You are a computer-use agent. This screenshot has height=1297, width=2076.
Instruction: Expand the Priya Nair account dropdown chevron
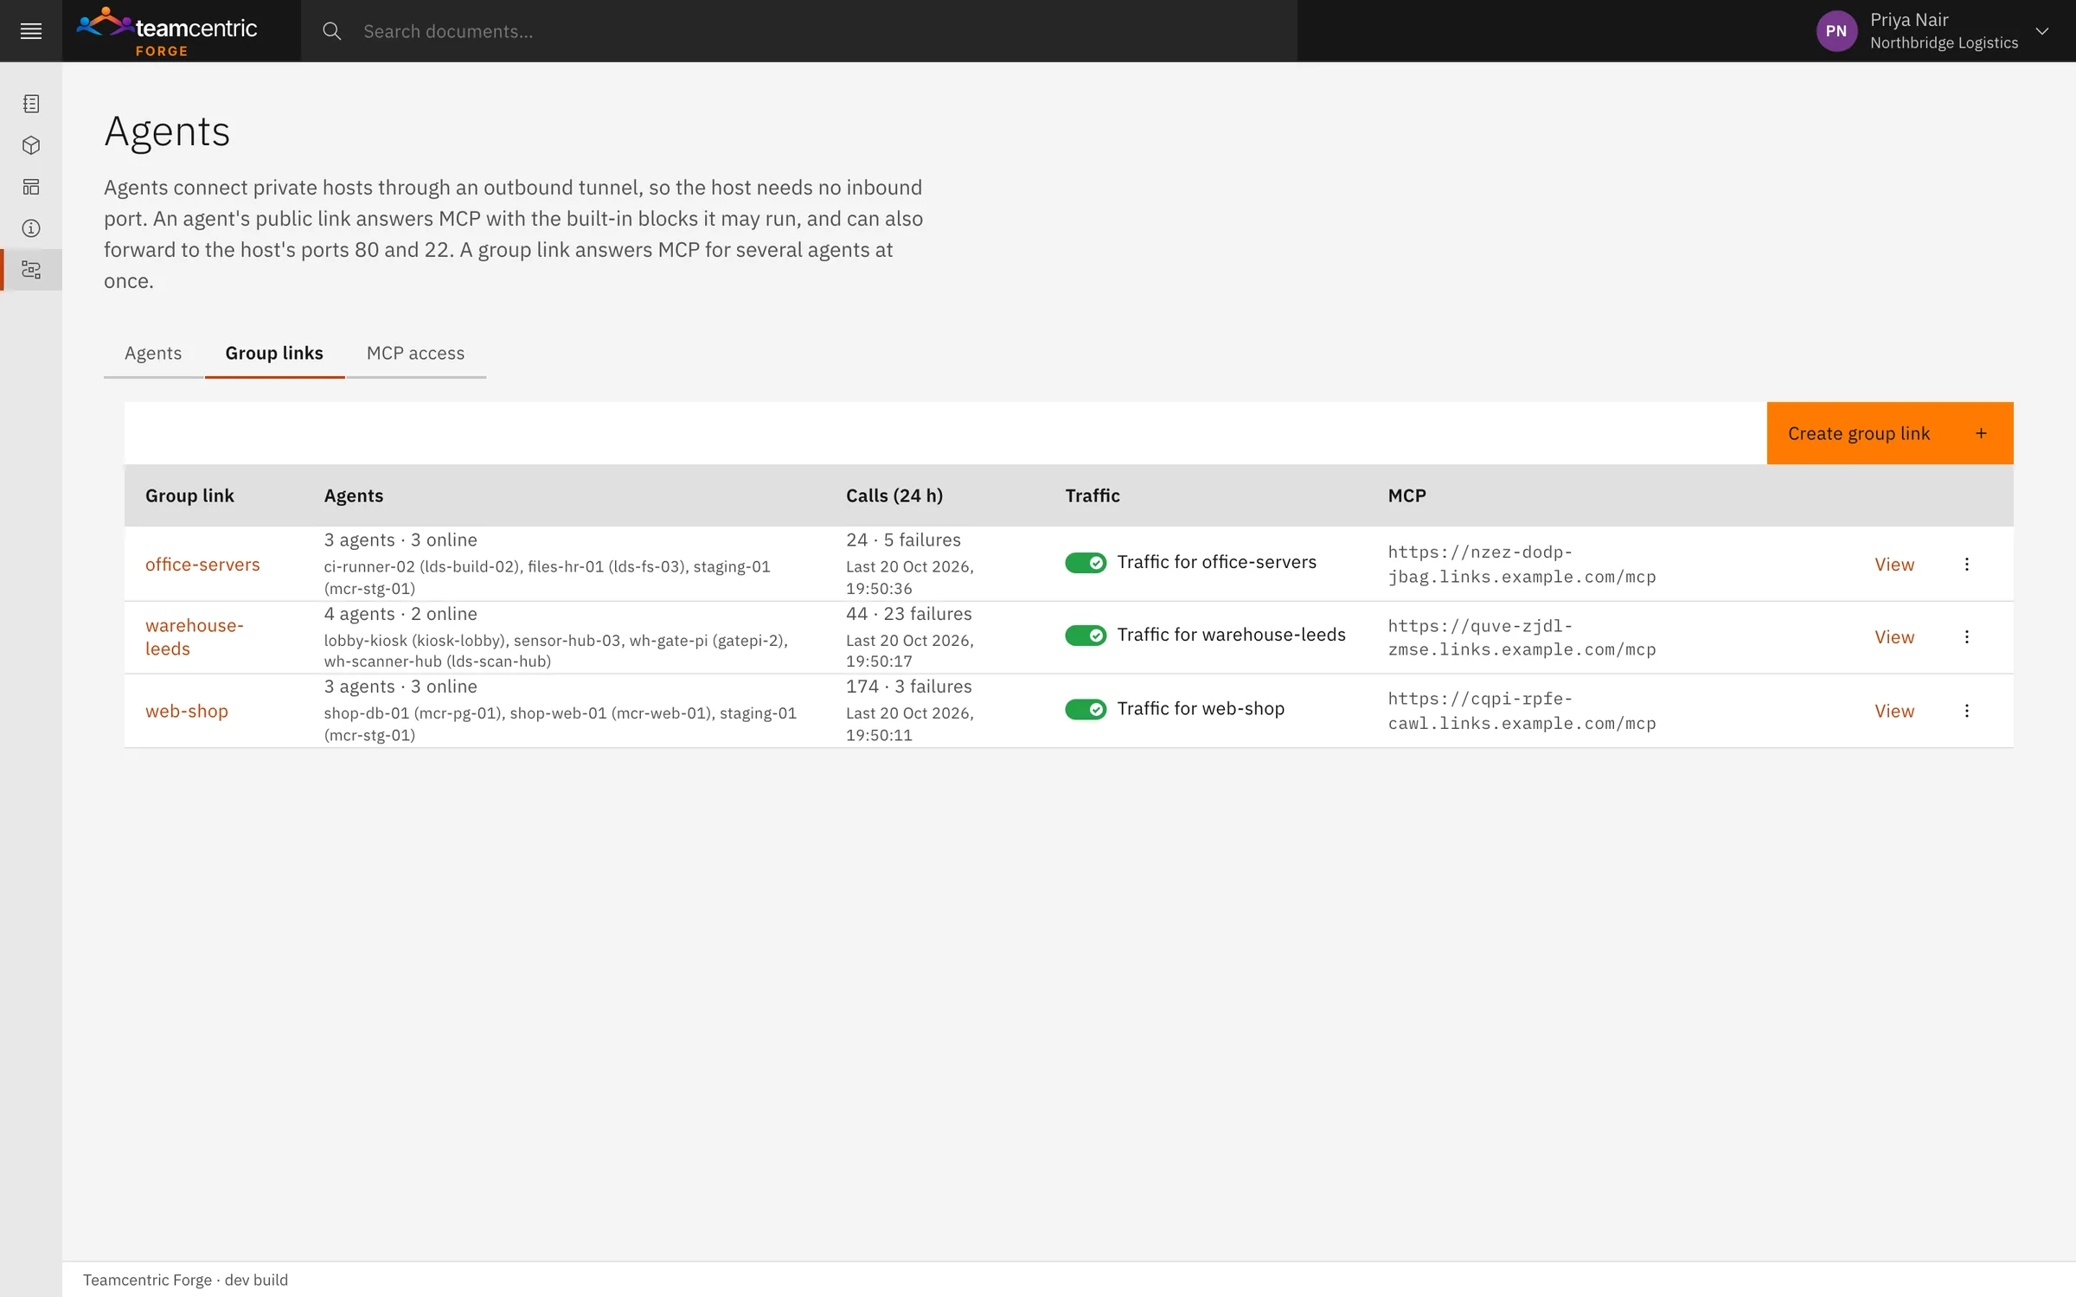[x=2042, y=31]
